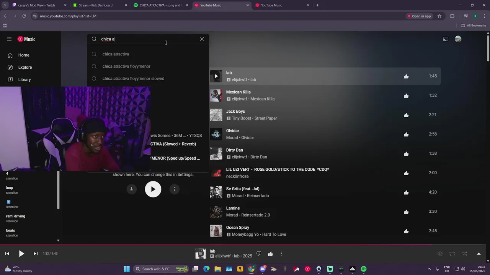Toggle like in the player bar
This screenshot has height=275, width=490.
271,254
